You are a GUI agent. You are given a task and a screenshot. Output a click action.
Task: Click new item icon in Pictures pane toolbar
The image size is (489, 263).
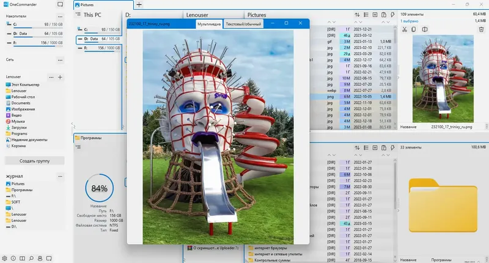pyautogui.click(x=375, y=15)
